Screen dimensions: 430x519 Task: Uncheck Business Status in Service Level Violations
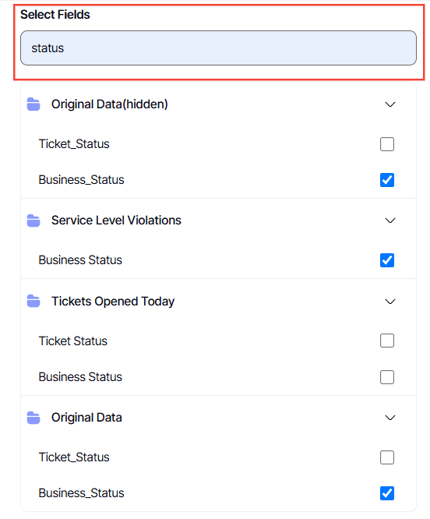(387, 260)
